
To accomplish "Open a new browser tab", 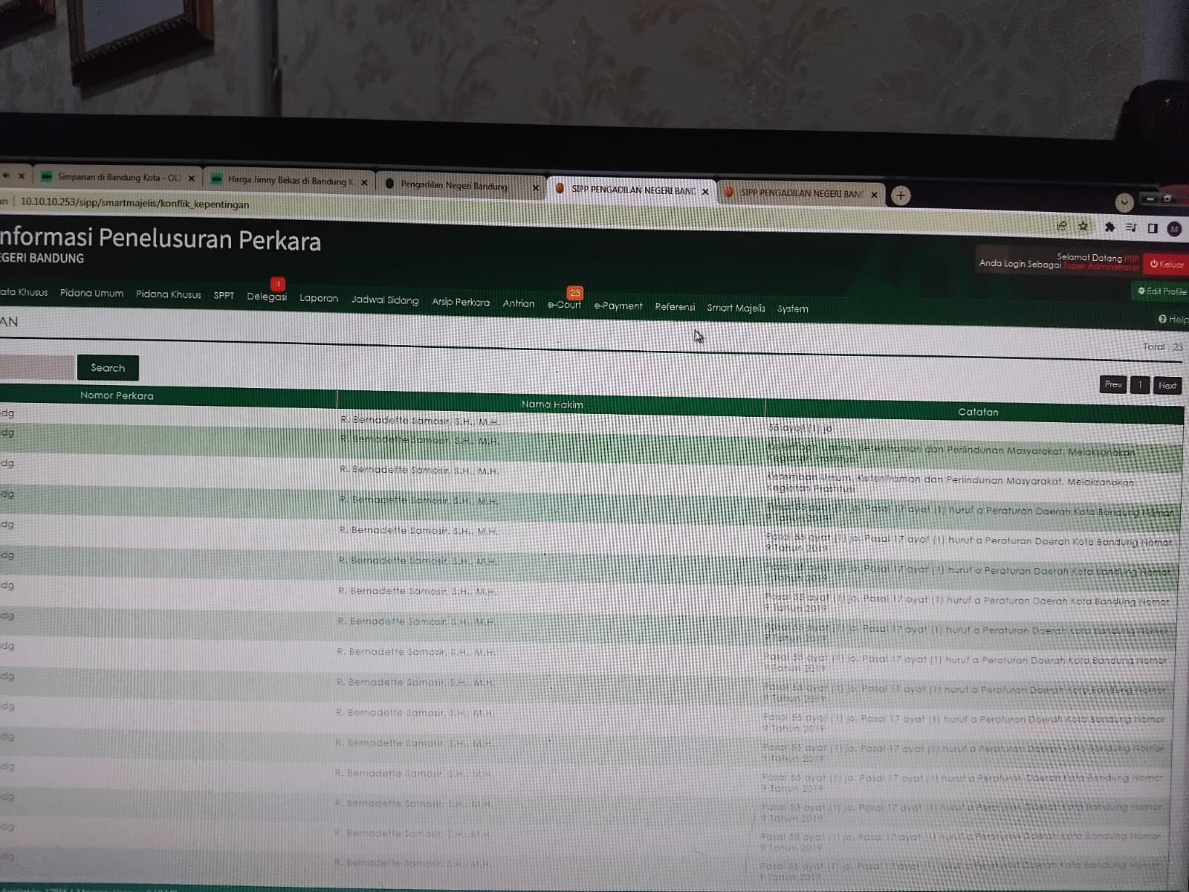I will coord(901,195).
